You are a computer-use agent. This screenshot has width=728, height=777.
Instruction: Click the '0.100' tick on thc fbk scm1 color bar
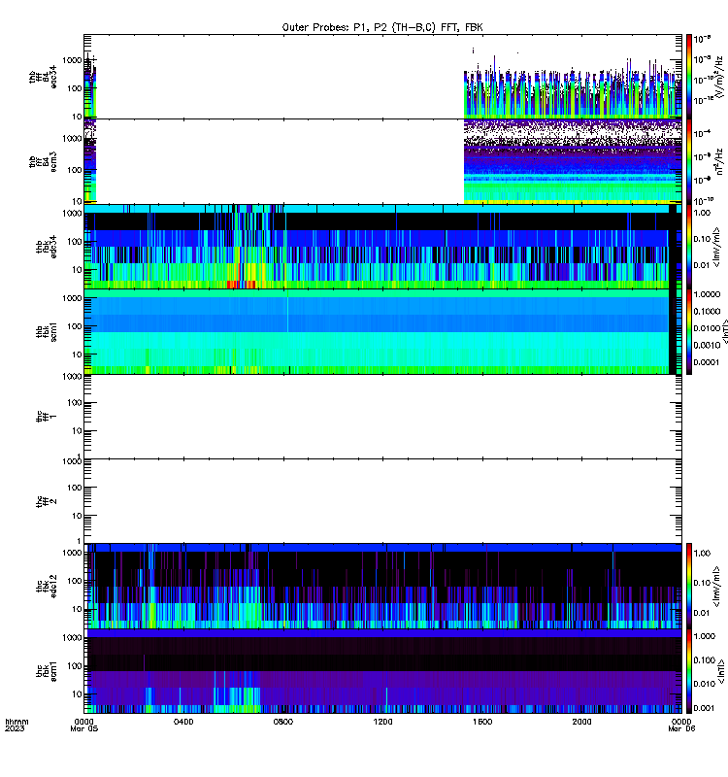click(704, 660)
